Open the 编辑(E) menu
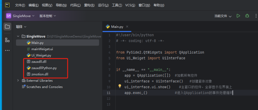The height and width of the screenshot is (110, 258). (x=33, y=5)
